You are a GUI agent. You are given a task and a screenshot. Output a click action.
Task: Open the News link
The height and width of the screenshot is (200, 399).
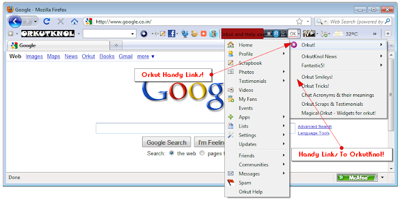pos(71,56)
